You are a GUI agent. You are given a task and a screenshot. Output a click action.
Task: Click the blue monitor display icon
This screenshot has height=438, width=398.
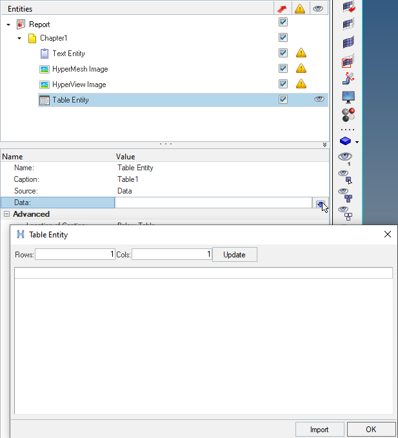348,97
